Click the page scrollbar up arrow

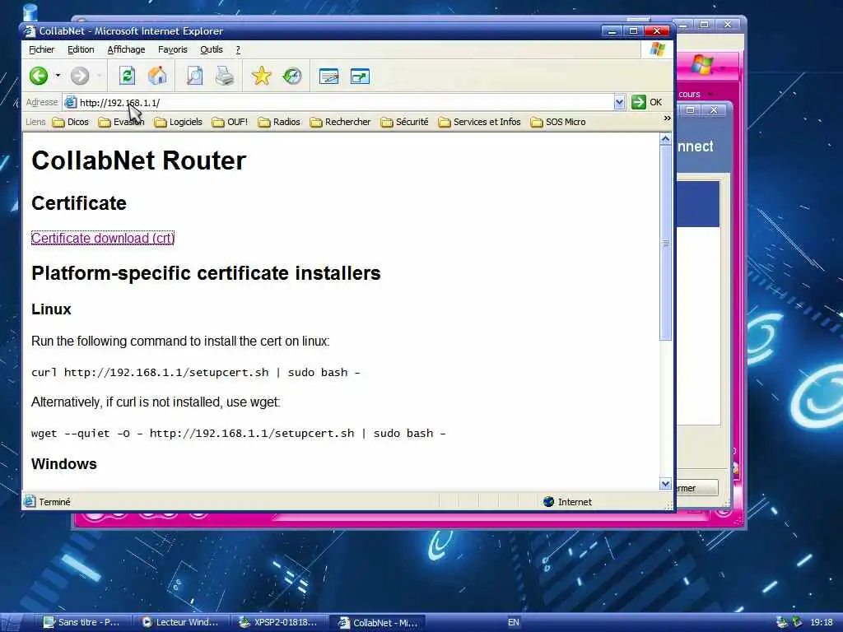tap(665, 139)
